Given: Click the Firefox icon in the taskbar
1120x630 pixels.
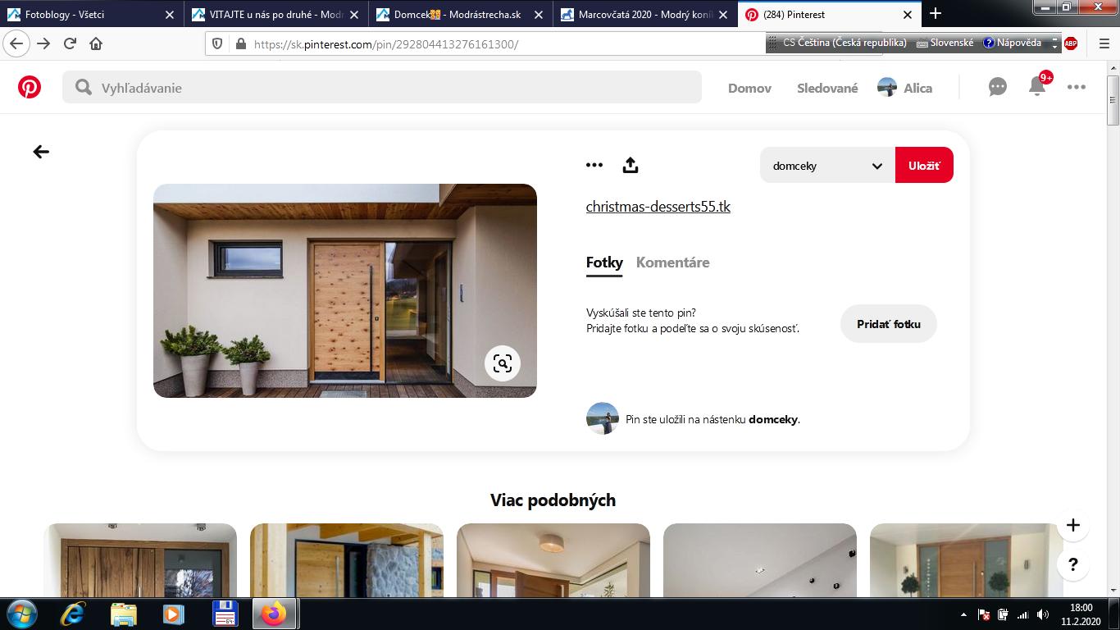Looking at the screenshot, I should click(274, 614).
